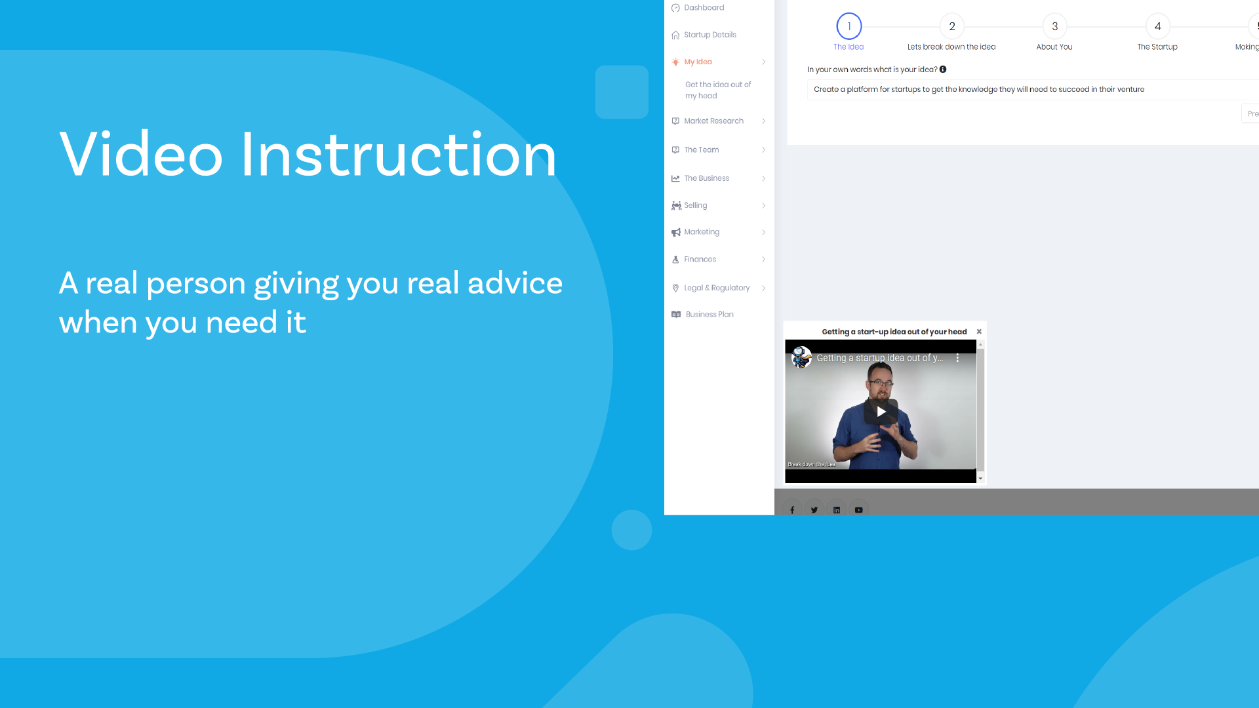Screen dimensions: 1259x708
Task: Click the 'Selling' label text
Action: (696, 206)
